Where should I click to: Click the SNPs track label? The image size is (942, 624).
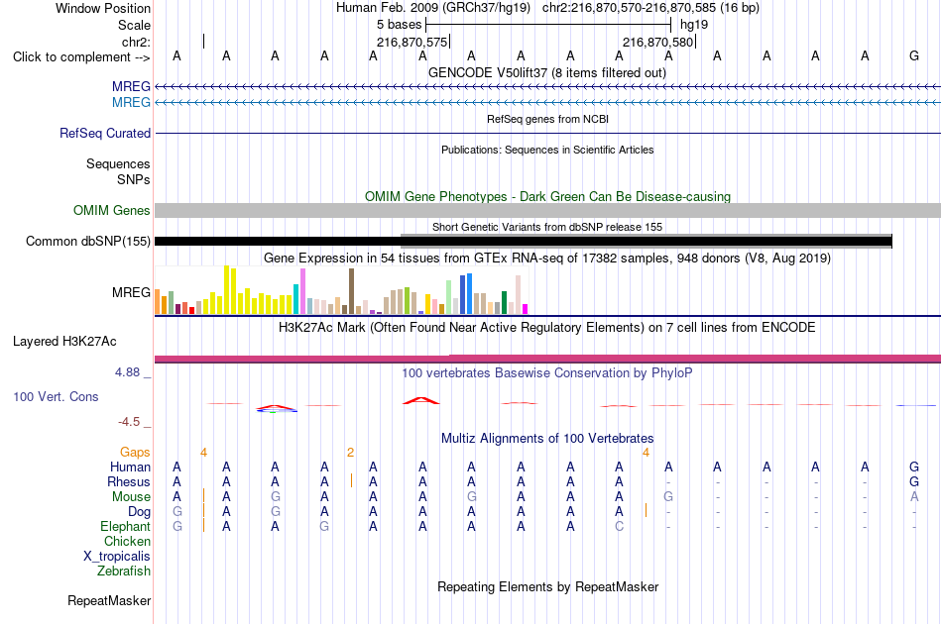click(134, 179)
